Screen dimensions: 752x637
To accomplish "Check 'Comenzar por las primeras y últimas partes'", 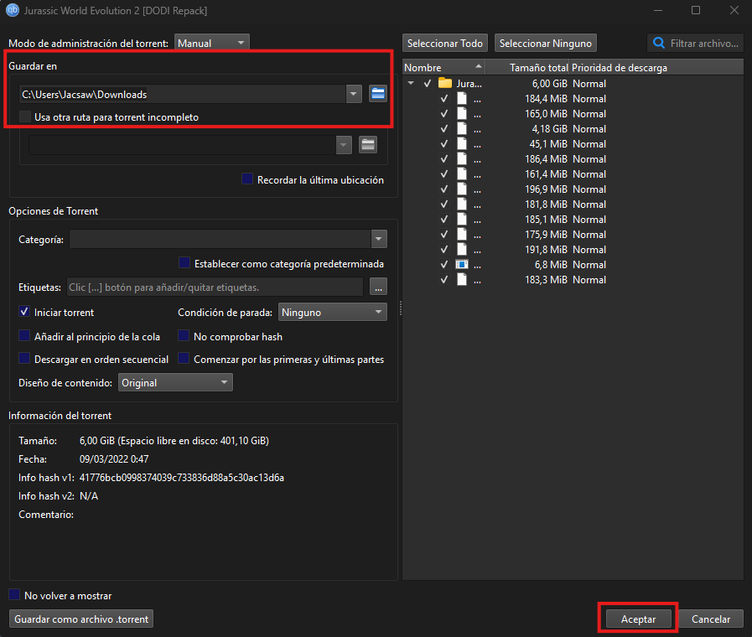I will [x=184, y=358].
